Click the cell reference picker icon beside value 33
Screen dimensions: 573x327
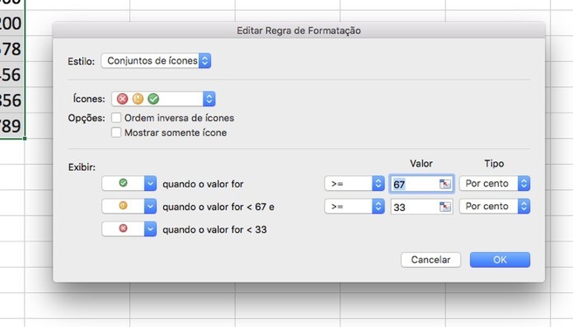click(445, 207)
